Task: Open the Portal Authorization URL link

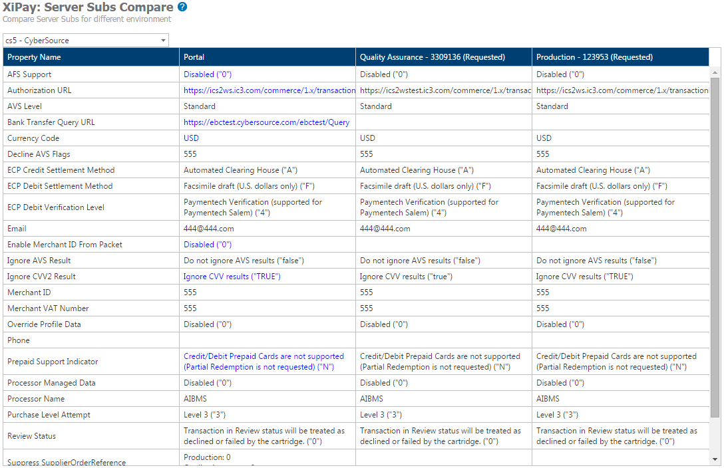Action: click(x=269, y=90)
